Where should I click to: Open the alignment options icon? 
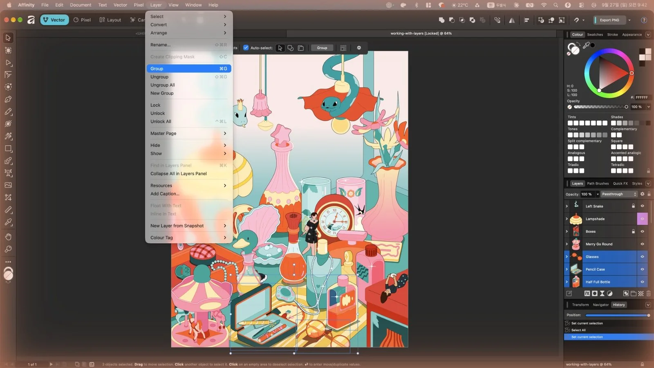(526, 20)
